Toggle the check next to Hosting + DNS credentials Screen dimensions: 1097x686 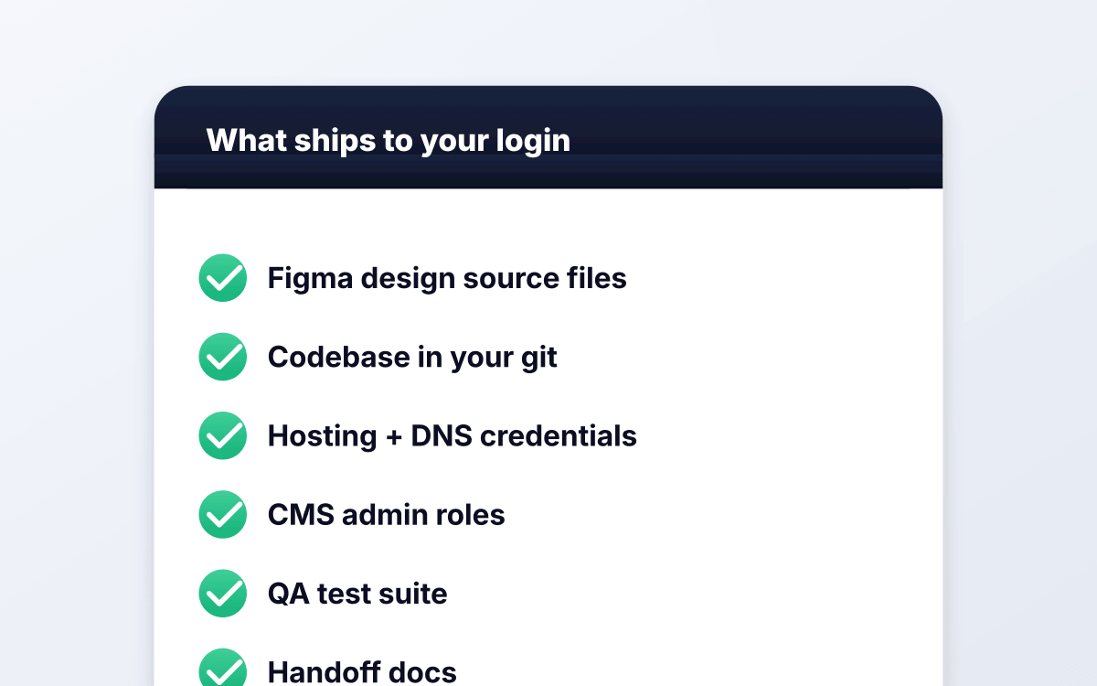pyautogui.click(x=222, y=435)
